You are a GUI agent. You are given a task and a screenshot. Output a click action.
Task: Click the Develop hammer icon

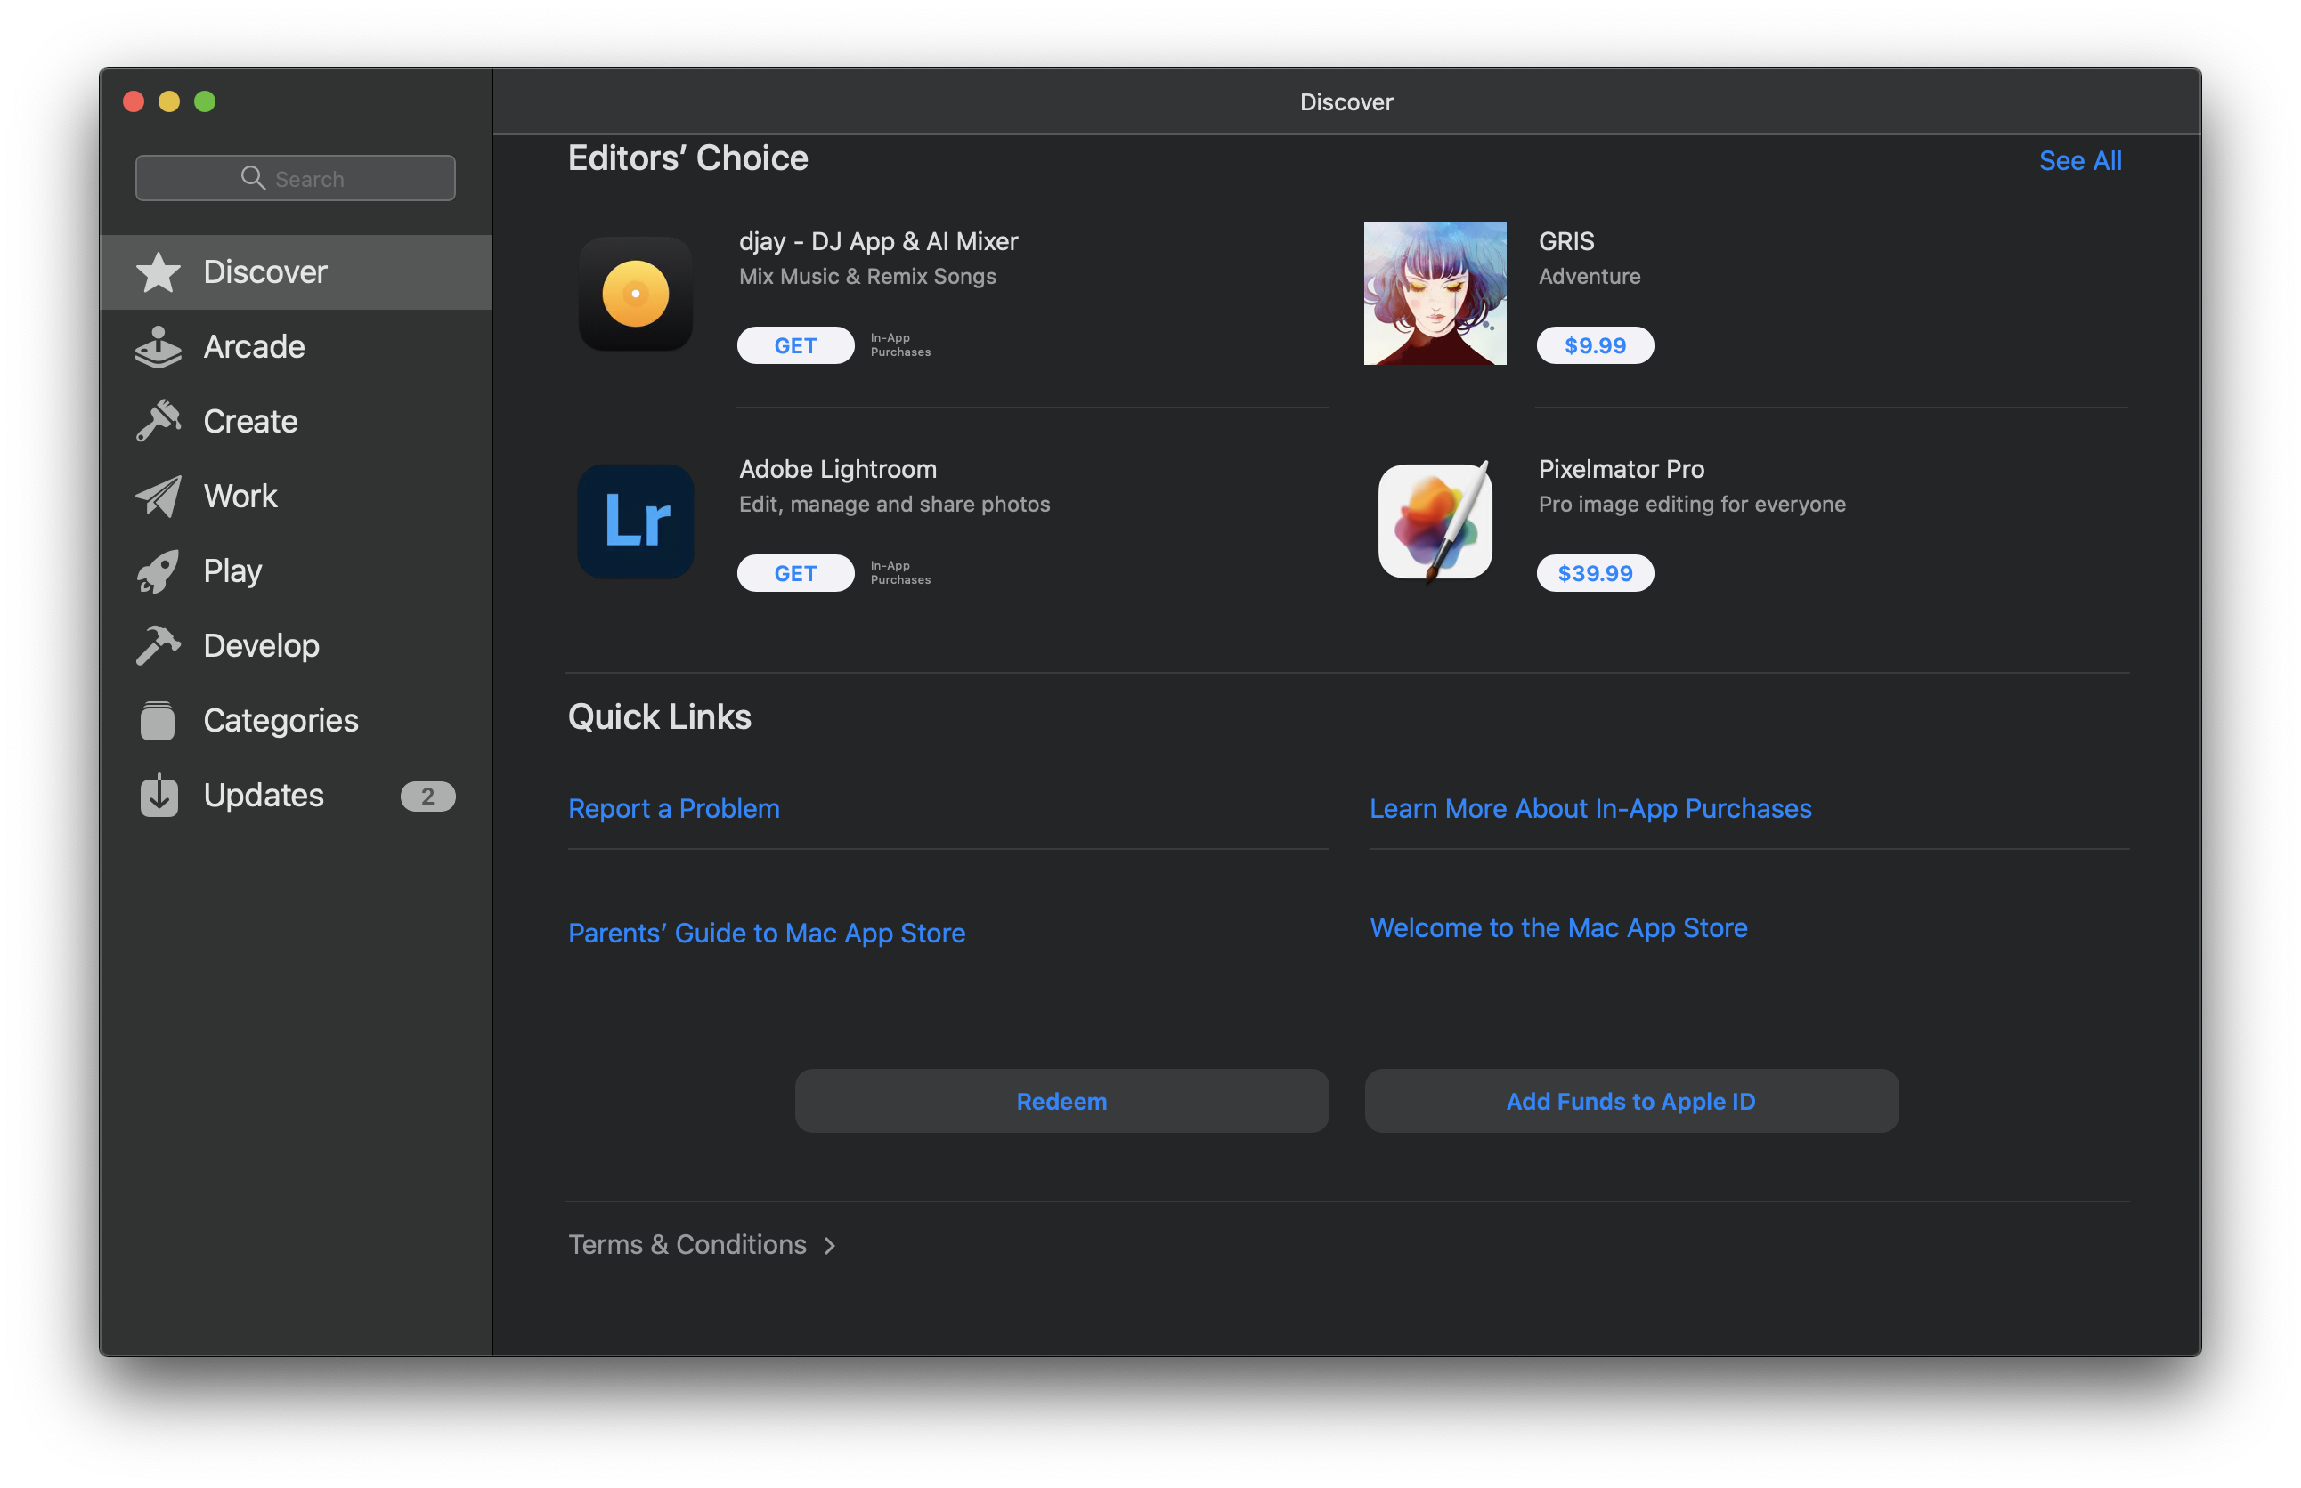point(159,645)
